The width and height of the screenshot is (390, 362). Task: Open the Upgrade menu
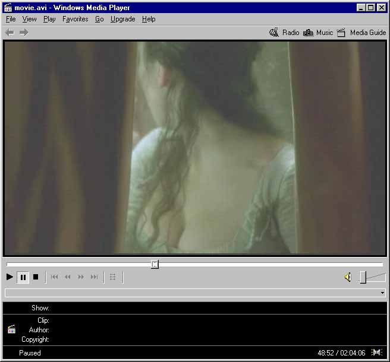[x=123, y=19]
